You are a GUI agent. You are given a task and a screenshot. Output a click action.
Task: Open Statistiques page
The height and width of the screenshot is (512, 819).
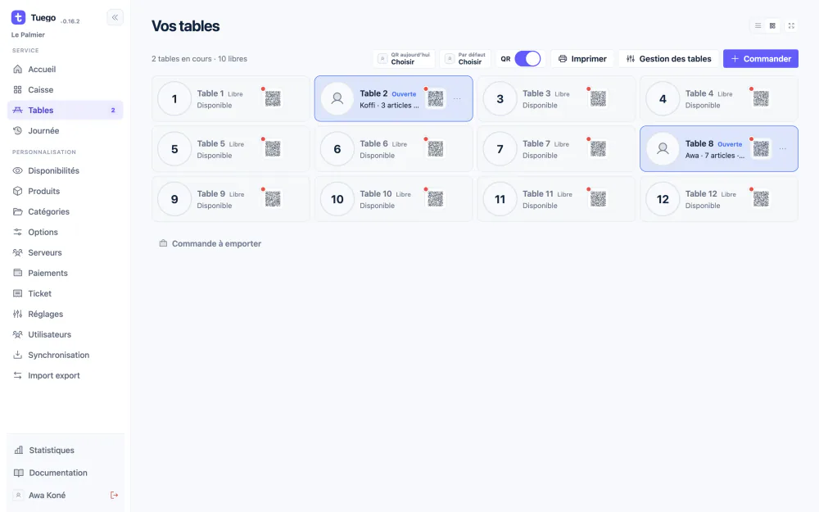click(x=66, y=451)
